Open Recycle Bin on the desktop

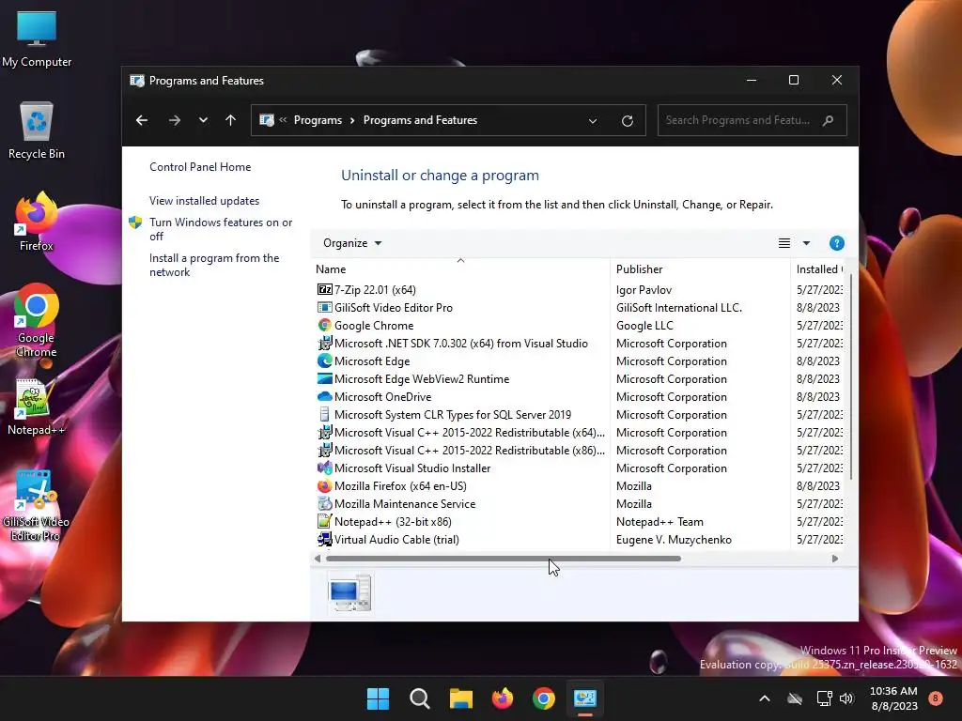coord(37,131)
